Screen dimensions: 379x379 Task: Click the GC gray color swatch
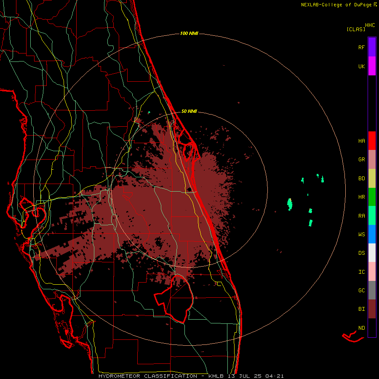(x=372, y=290)
